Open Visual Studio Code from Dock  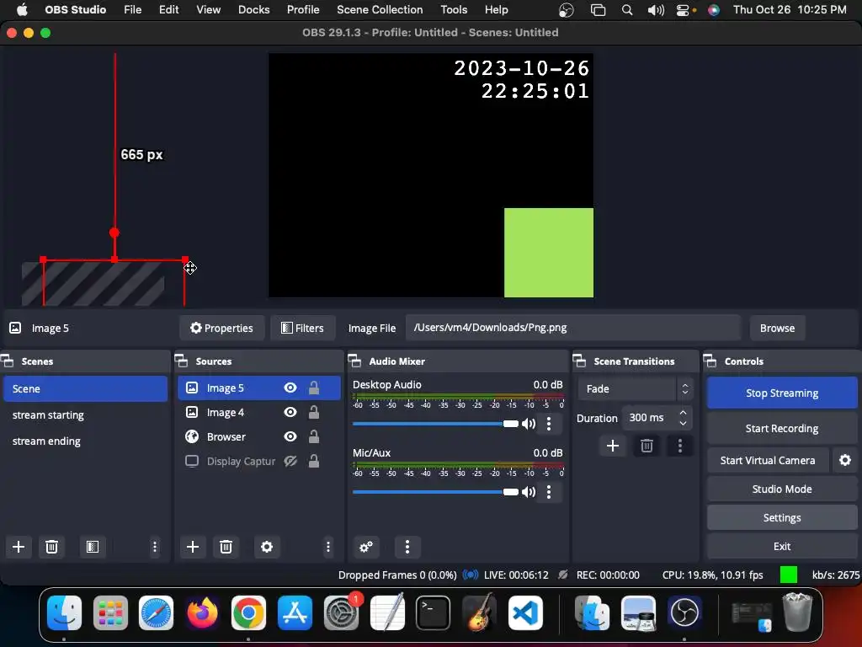525,612
